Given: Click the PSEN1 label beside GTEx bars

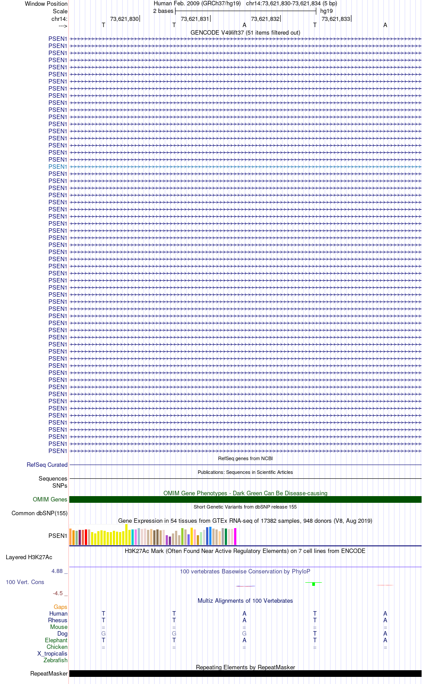Looking at the screenshot, I should 58,536.
